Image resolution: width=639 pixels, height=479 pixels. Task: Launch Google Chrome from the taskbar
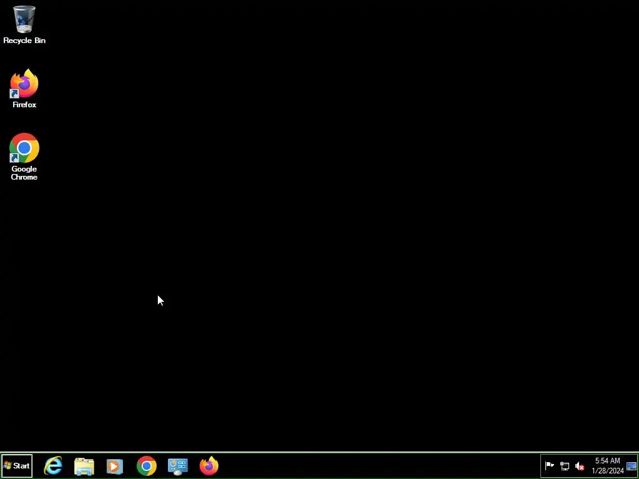(146, 466)
